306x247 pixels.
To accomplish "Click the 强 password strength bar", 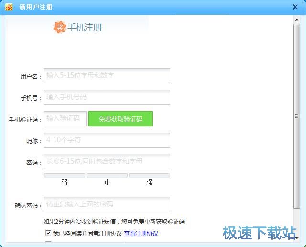I will click(x=150, y=175).
